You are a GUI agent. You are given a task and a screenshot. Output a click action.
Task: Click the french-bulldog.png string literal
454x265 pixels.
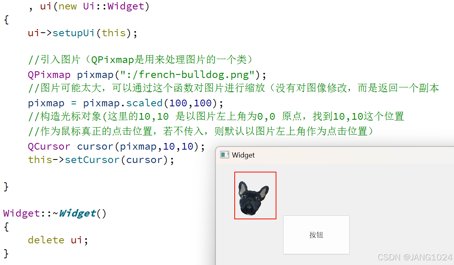coord(187,75)
